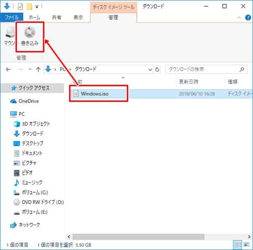
Task: Open the recent locations dropdown arrow
Action: coord(30,69)
